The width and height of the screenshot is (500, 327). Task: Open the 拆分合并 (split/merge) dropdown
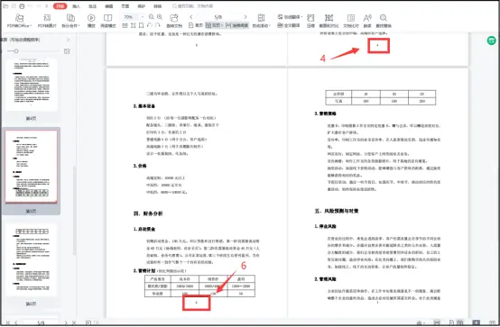(70, 21)
